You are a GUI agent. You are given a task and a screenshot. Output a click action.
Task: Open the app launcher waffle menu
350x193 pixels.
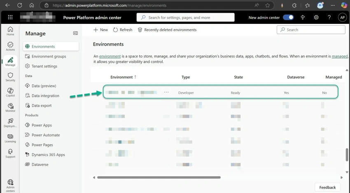click(x=10, y=17)
